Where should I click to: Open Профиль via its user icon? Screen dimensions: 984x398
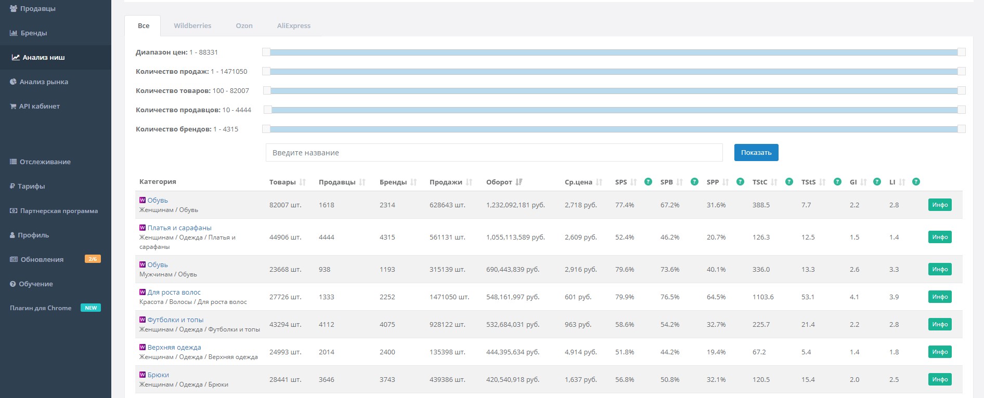tap(12, 235)
